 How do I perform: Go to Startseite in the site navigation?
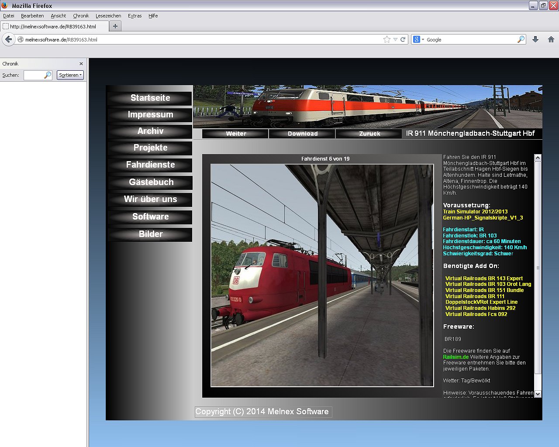coord(150,98)
